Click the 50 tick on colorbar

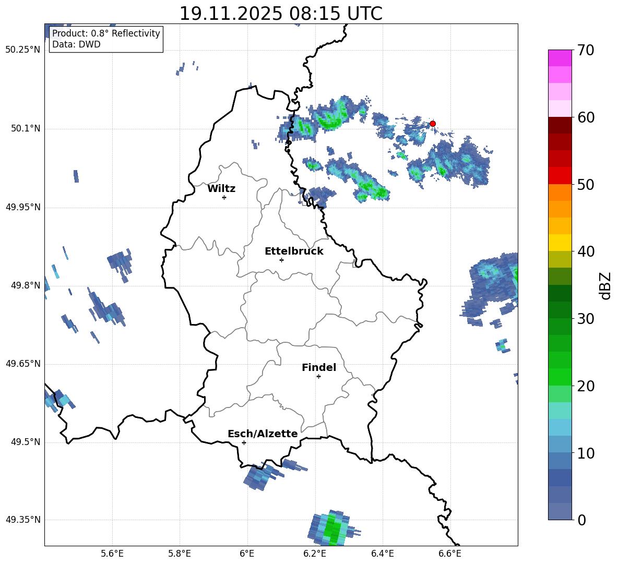[x=586, y=184]
